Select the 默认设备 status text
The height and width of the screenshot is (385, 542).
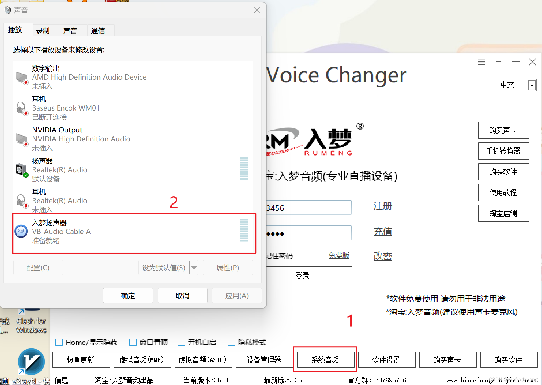click(46, 179)
